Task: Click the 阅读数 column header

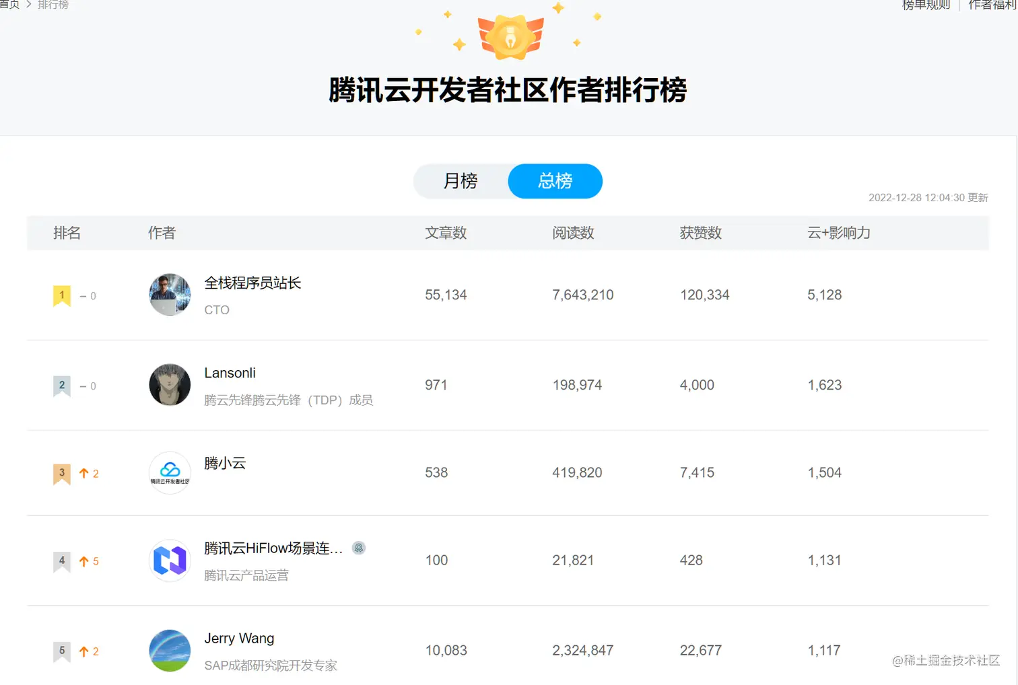Action: point(573,233)
